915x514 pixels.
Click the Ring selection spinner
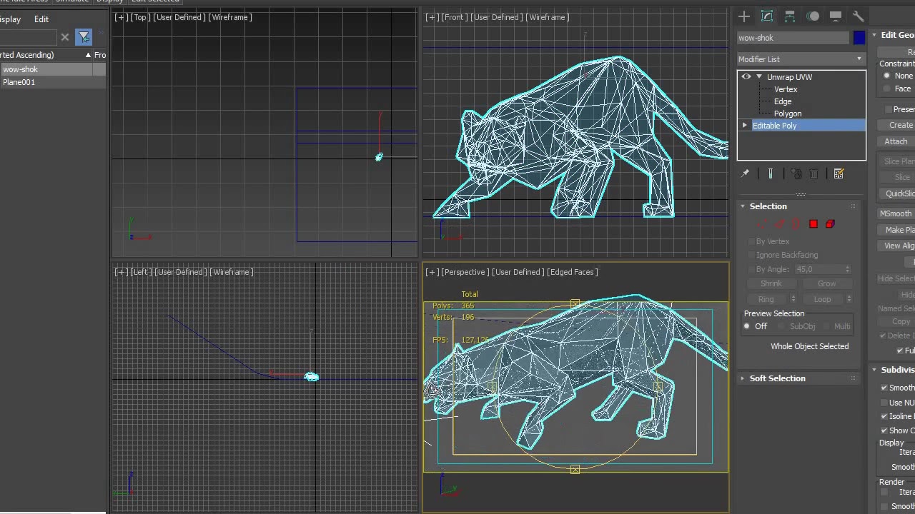793,299
